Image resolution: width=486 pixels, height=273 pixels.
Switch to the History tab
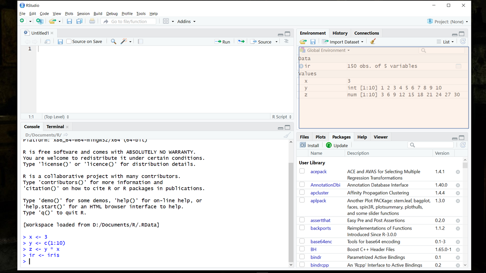coord(340,33)
